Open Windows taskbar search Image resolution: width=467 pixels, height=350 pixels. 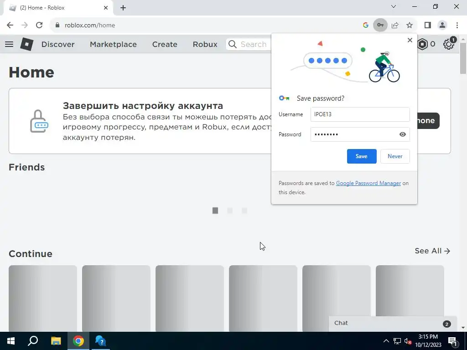pyautogui.click(x=33, y=341)
